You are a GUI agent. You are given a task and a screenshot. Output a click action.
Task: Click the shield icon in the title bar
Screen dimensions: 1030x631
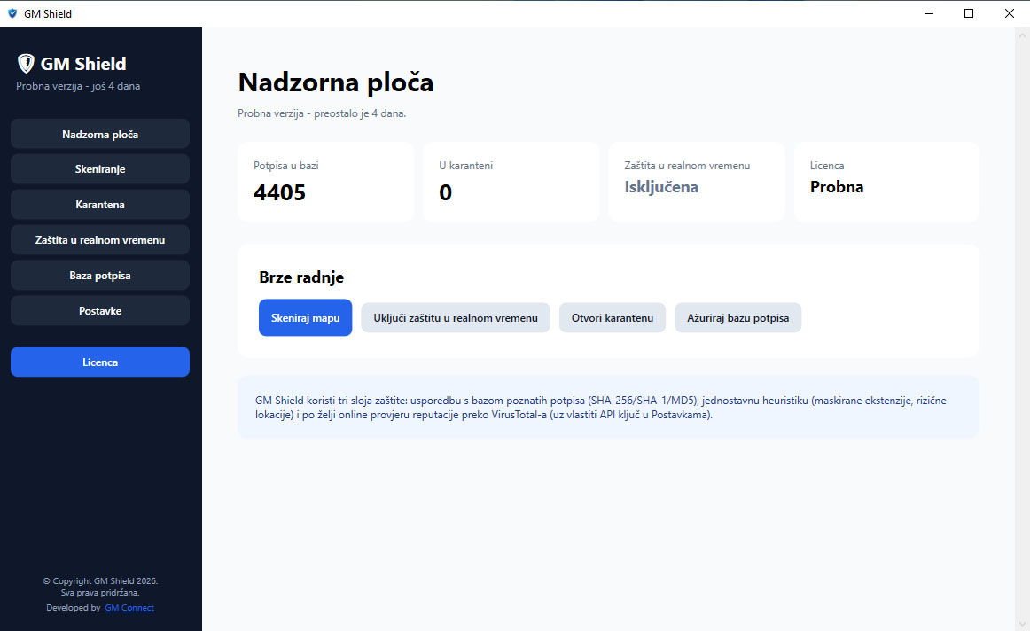(x=12, y=13)
